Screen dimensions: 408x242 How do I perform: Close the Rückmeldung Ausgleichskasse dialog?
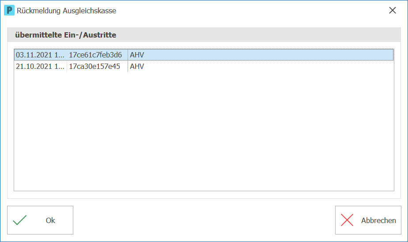393,11
